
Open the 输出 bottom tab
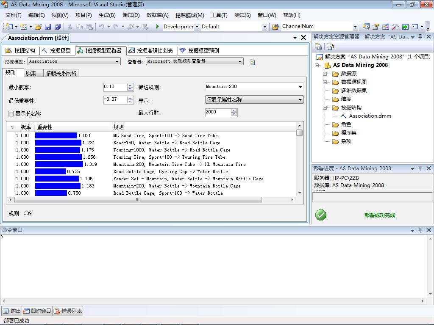coord(12,311)
